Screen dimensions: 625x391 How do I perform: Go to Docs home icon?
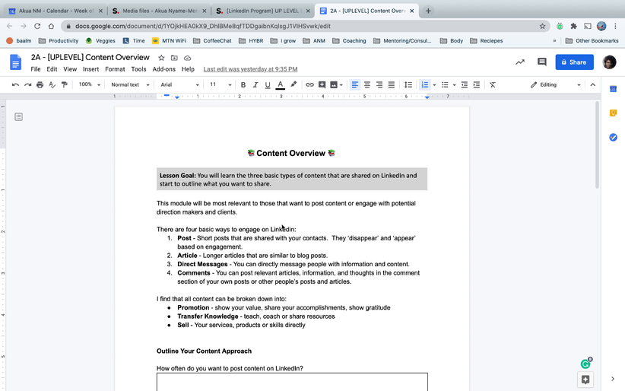pos(15,62)
